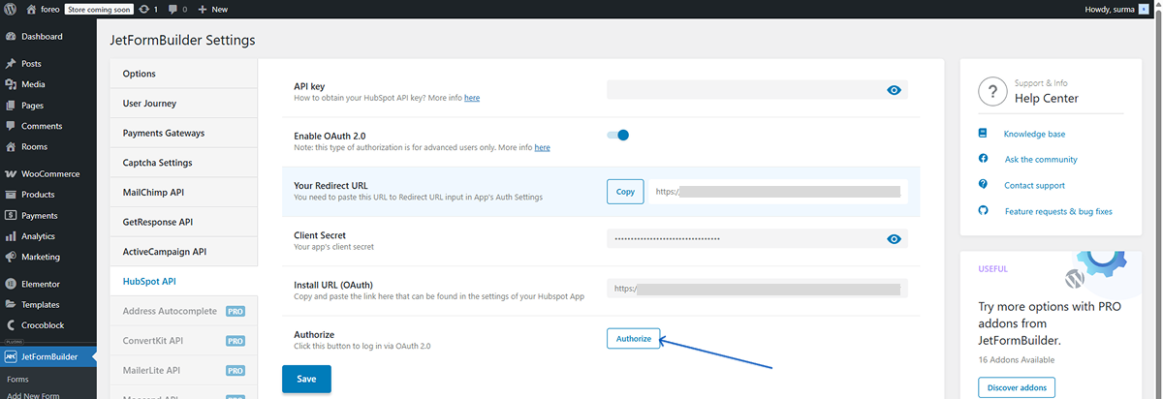
Task: Select the ActiveCampaign API tab
Action: pyautogui.click(x=184, y=252)
